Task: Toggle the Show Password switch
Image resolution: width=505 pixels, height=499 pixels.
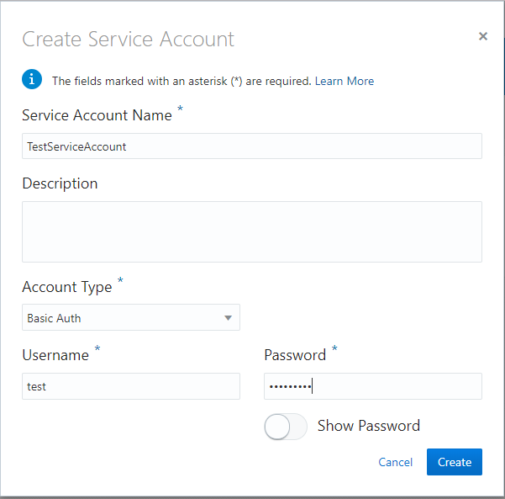Action: (x=286, y=427)
